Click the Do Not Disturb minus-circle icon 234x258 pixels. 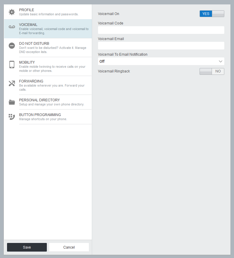[12, 46]
